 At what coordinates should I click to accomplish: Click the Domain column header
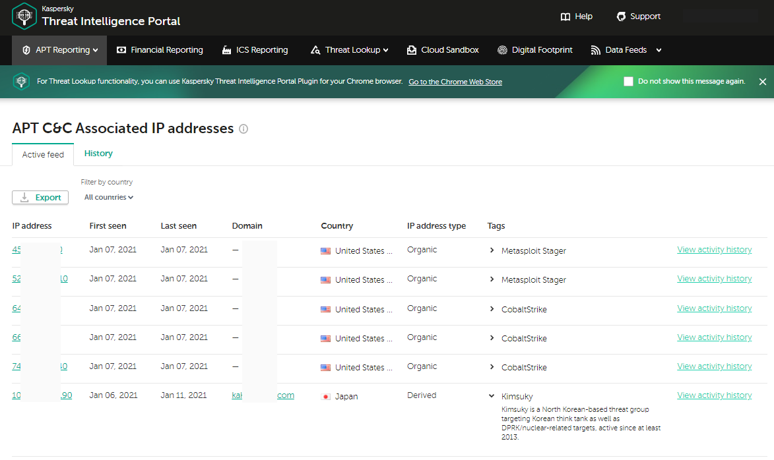click(x=247, y=226)
